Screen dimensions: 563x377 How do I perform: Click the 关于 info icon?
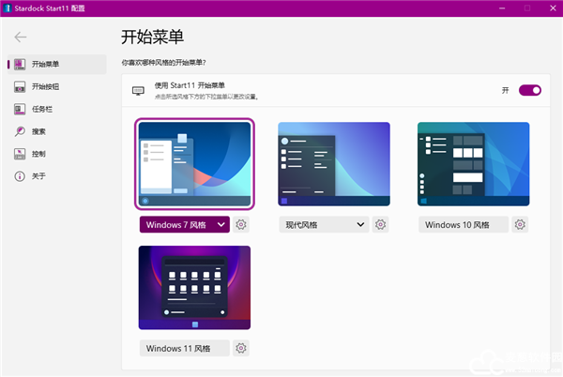[x=20, y=176]
